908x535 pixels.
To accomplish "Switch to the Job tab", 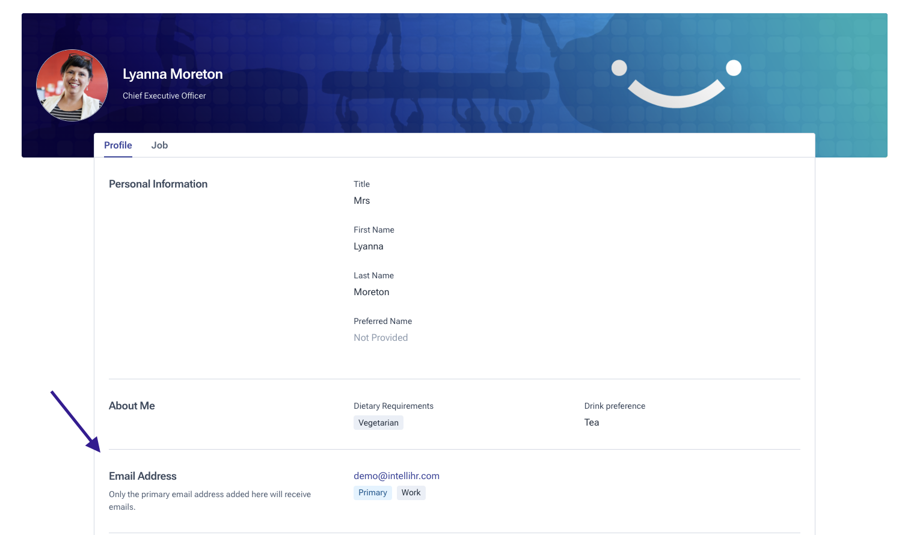I will tap(159, 145).
